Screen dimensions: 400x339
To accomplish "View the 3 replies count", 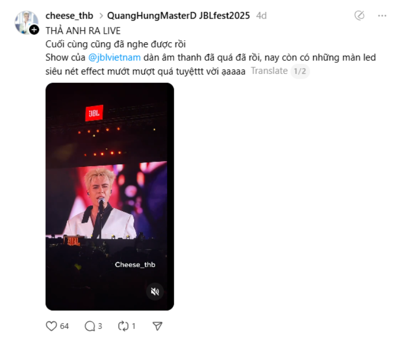I will pyautogui.click(x=100, y=326).
